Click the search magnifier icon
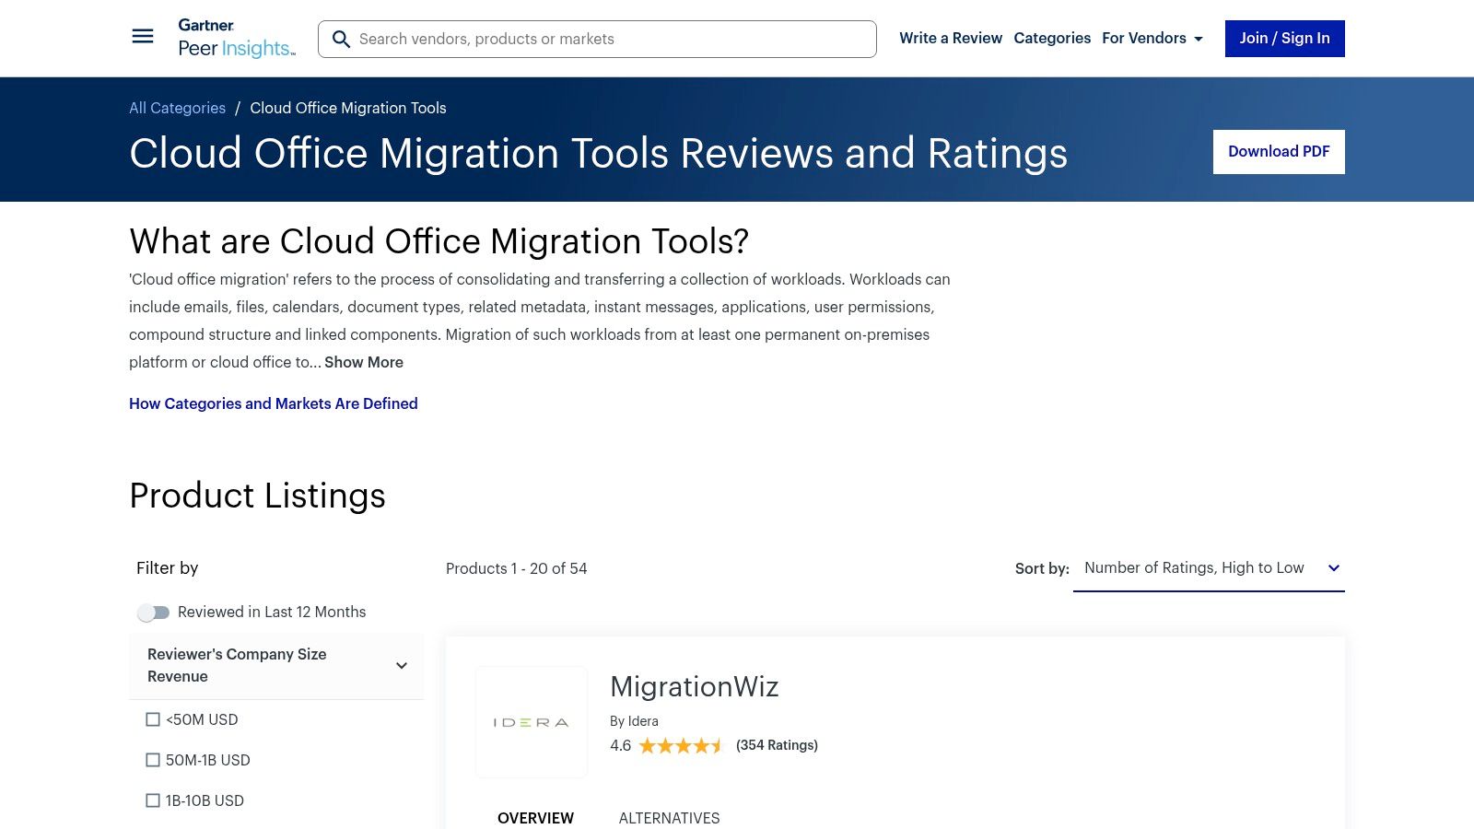Viewport: 1474px width, 829px height. pos(341,39)
